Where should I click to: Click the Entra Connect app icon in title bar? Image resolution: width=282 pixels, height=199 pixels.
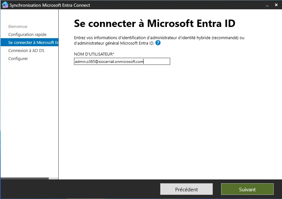5,5
